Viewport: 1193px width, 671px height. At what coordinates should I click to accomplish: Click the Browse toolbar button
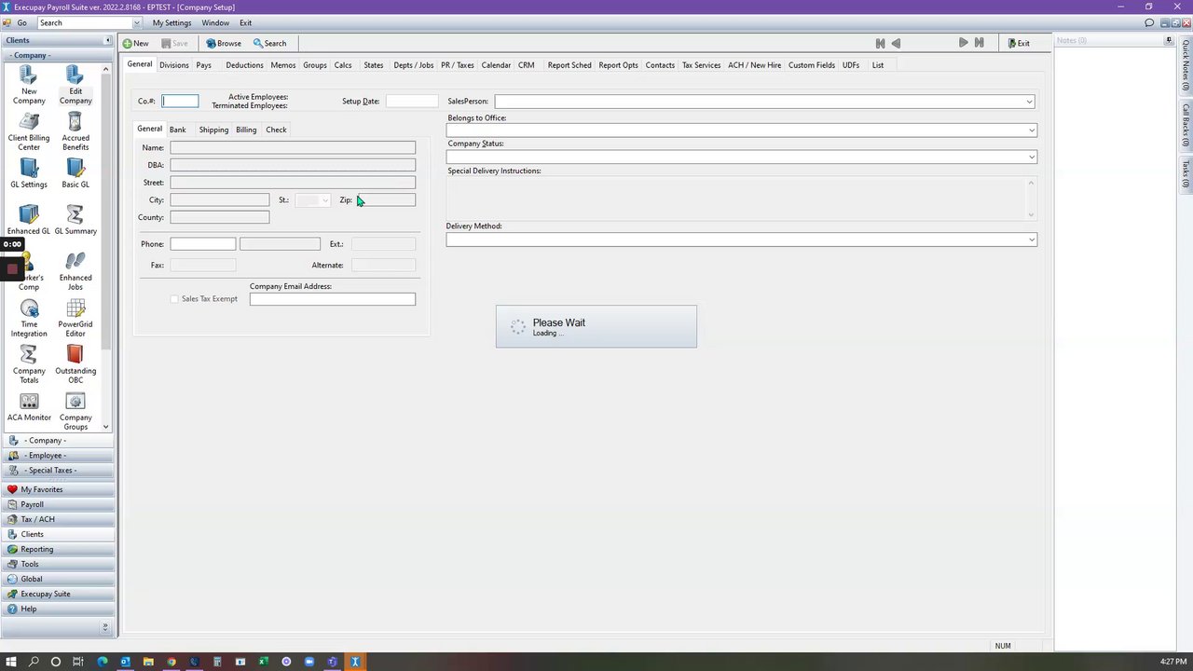click(x=224, y=44)
